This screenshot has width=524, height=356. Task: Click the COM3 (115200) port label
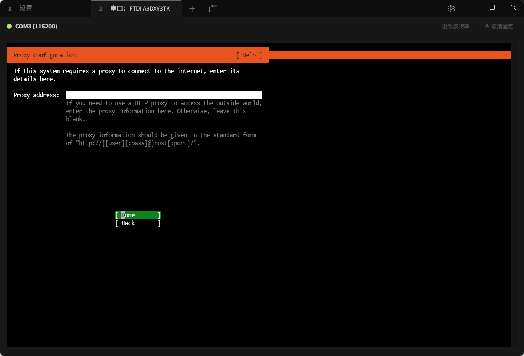[36, 26]
